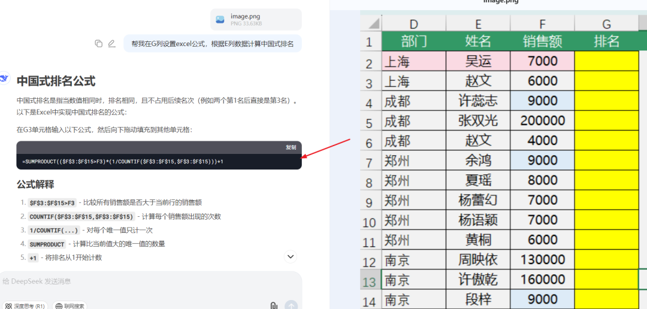Focus the 给 DeepSeek 发送消息 input box
Image resolution: width=647 pixels, height=309 pixels.
(150, 281)
